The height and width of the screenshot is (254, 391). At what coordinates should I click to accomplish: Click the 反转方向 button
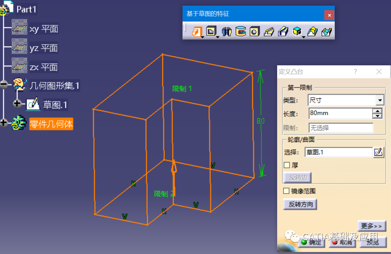(300, 204)
